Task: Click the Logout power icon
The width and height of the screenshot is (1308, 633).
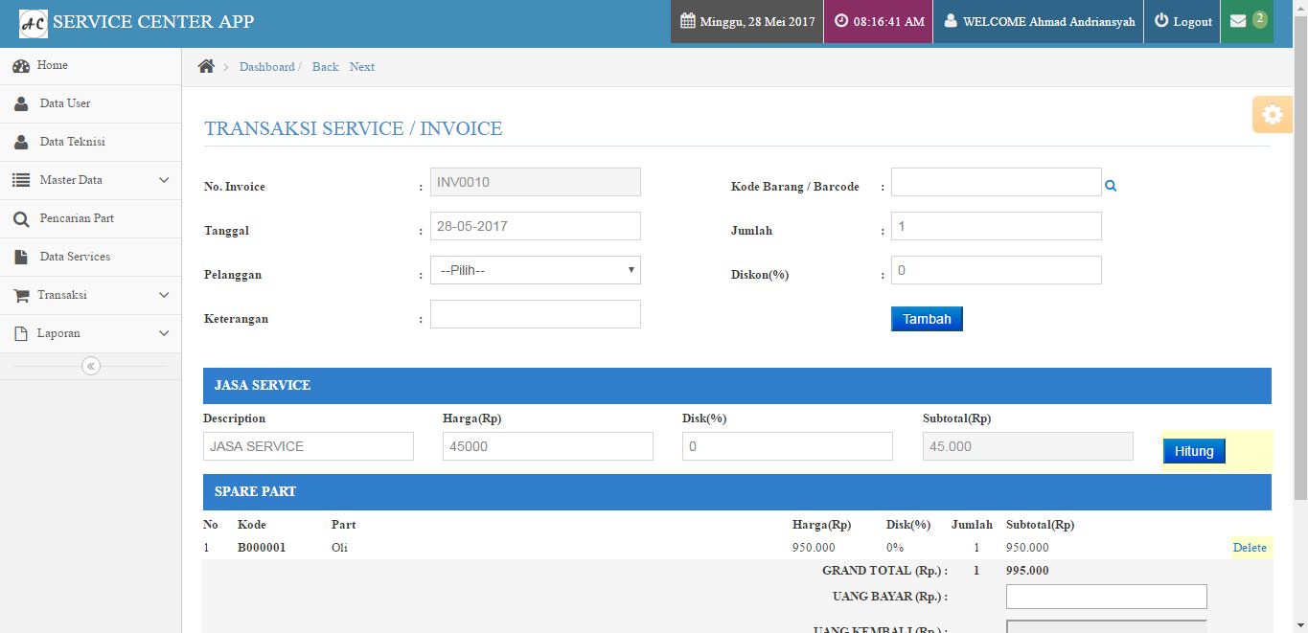Action: point(1161,22)
